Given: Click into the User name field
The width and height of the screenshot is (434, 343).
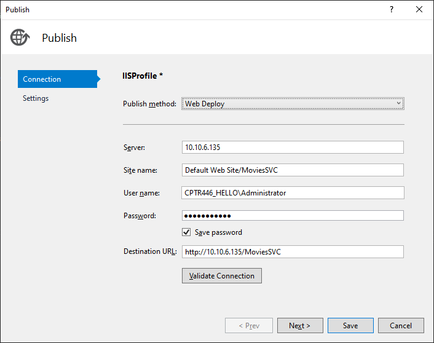Looking at the screenshot, I should pos(293,193).
